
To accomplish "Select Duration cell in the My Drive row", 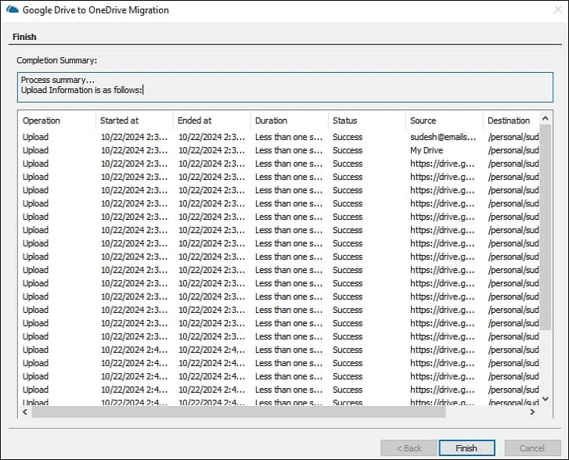I will coord(289,150).
